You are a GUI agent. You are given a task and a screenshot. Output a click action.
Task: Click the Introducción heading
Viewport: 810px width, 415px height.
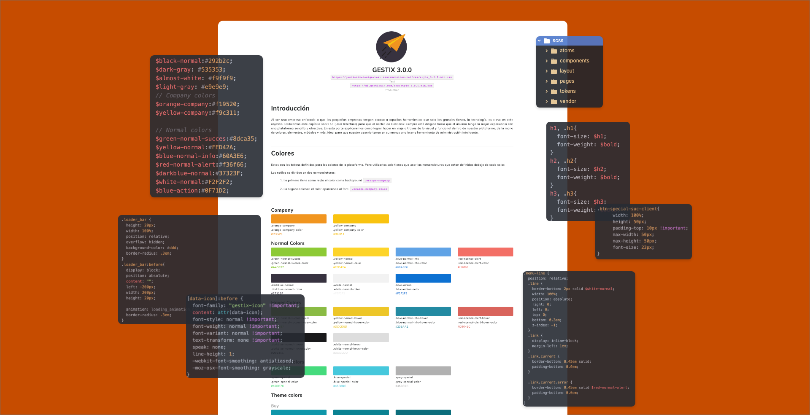pyautogui.click(x=290, y=108)
